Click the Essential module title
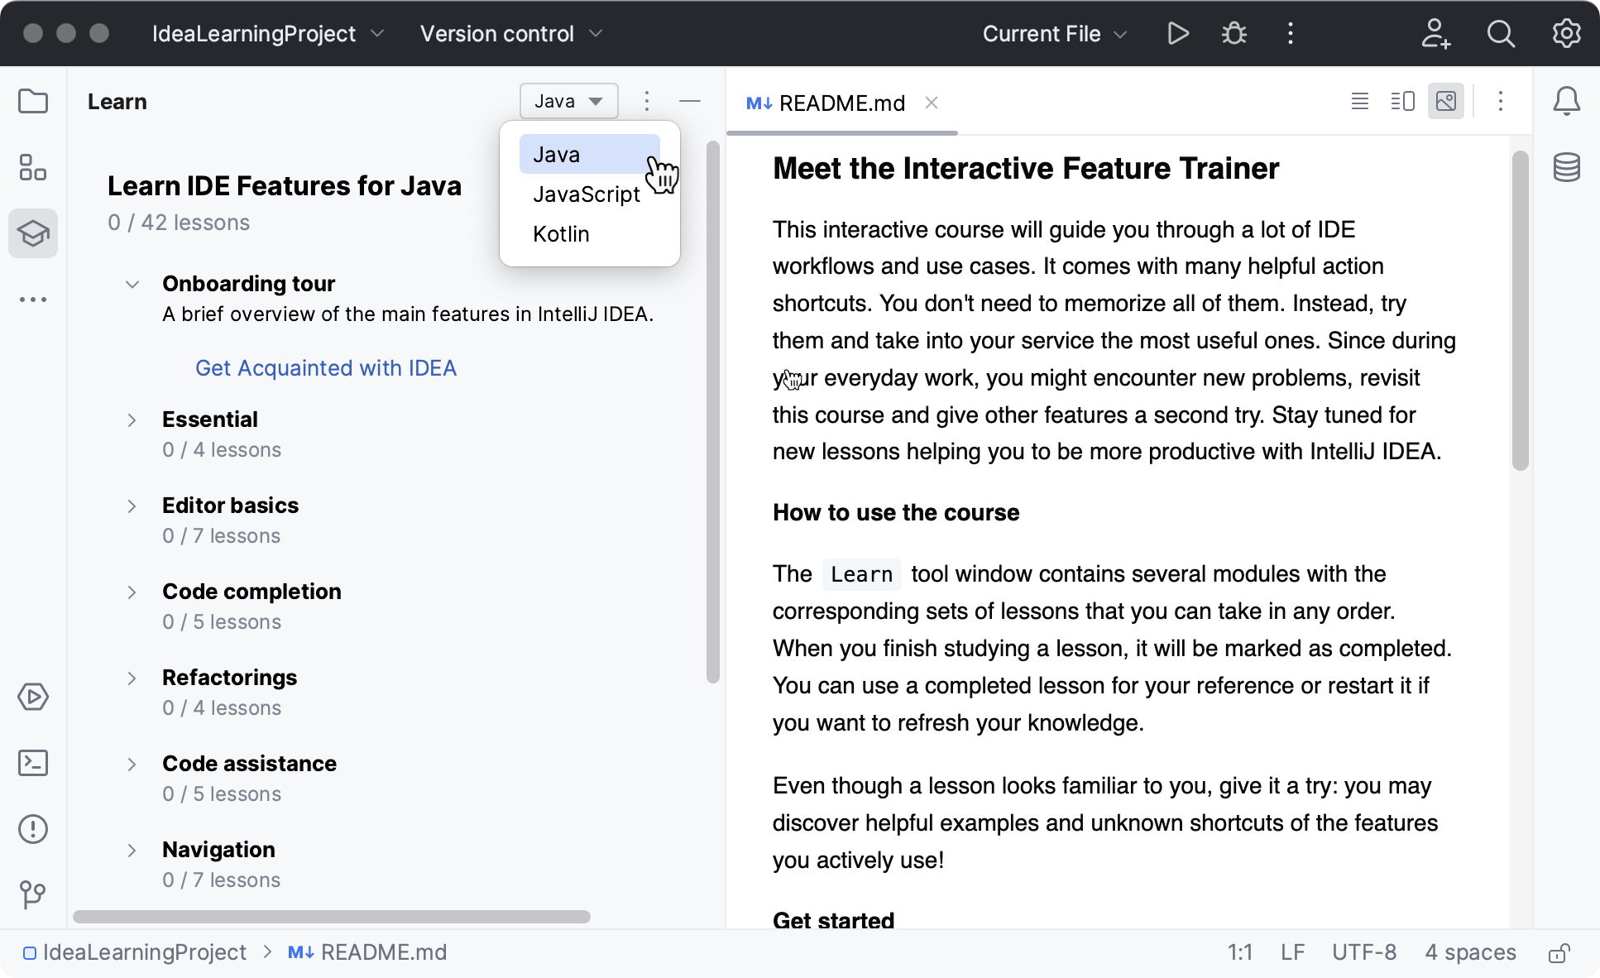 pyautogui.click(x=210, y=419)
